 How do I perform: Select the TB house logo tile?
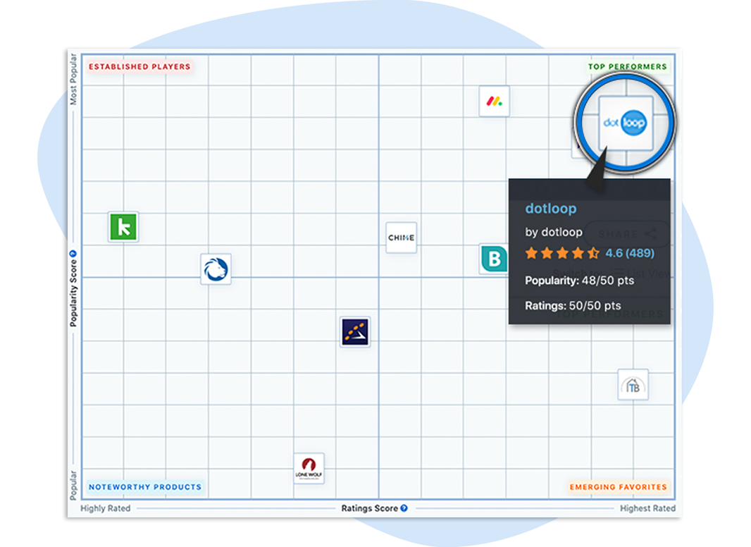(x=633, y=384)
